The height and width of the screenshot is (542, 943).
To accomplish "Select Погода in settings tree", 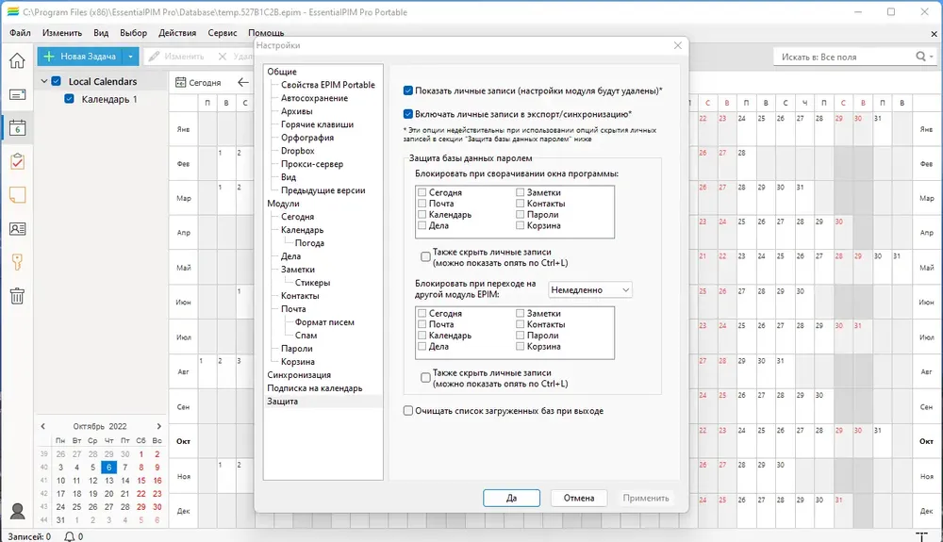I will [x=309, y=243].
